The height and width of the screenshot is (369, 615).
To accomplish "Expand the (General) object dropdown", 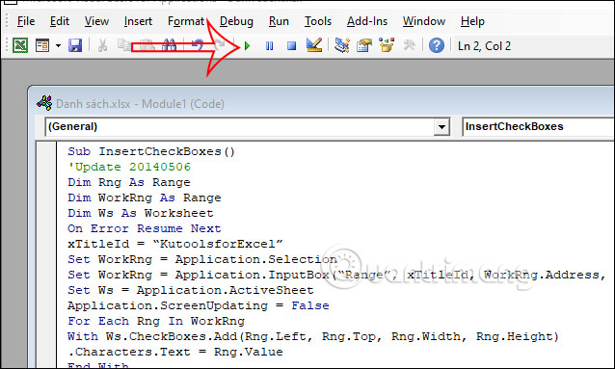I will (442, 126).
